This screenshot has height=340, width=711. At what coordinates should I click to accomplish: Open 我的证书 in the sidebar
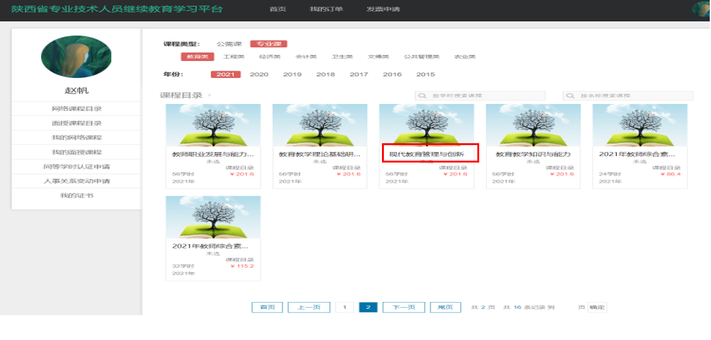point(77,196)
